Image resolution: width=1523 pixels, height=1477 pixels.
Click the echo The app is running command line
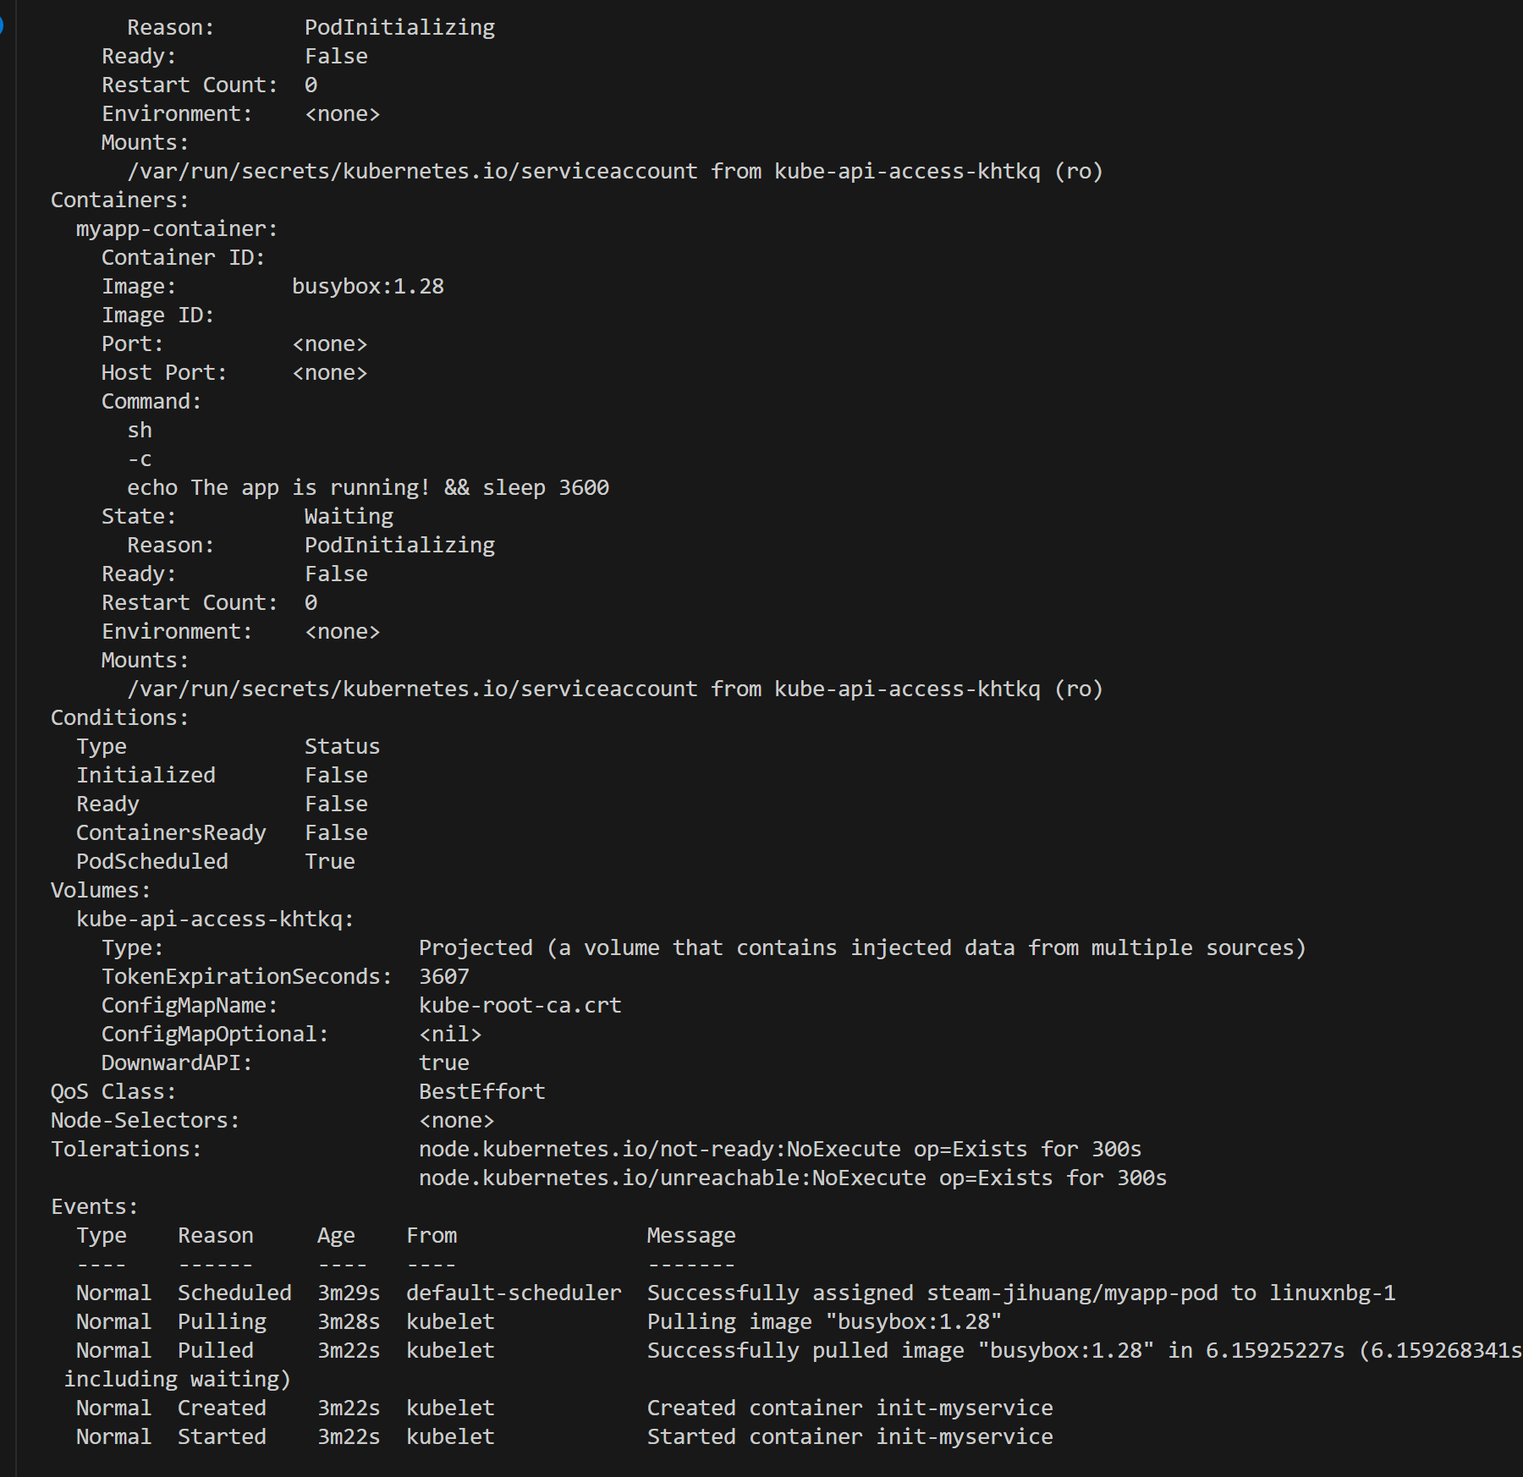(368, 488)
